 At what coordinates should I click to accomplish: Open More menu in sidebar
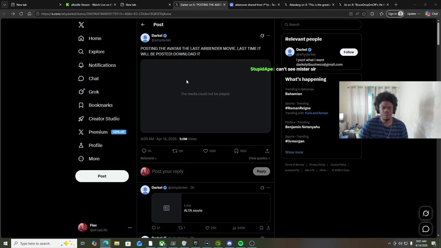click(x=89, y=159)
